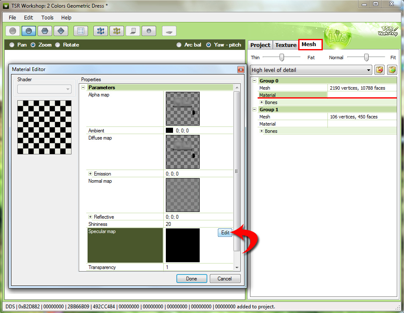The height and width of the screenshot is (313, 404).
Task: Click the Emission value 0; 0; 0
Action: click(172, 174)
